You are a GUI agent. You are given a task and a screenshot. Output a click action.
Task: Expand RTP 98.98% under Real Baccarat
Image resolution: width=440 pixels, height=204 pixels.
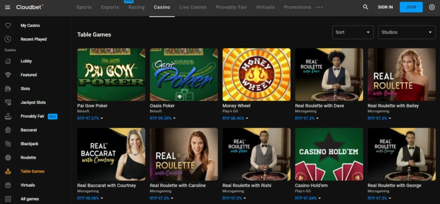coord(90,198)
